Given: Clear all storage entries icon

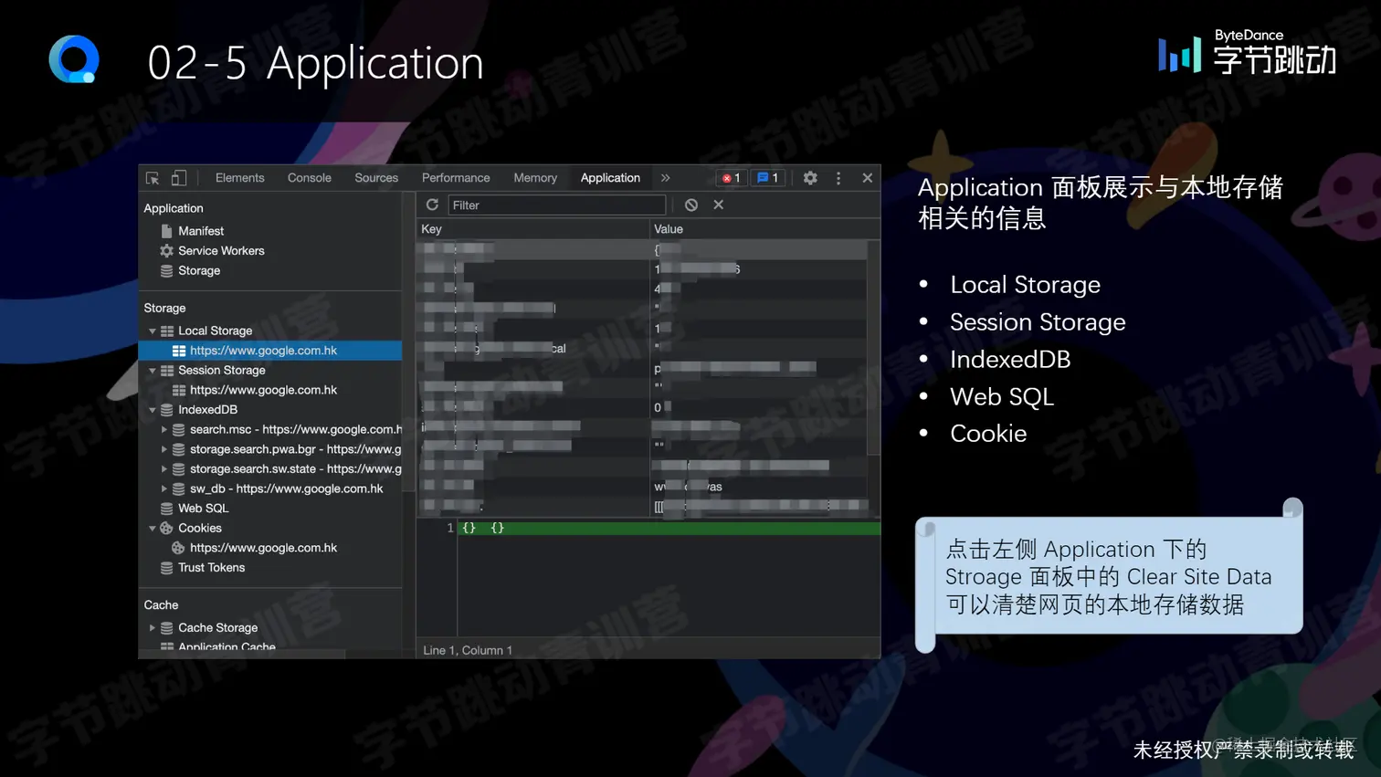Looking at the screenshot, I should pos(691,205).
